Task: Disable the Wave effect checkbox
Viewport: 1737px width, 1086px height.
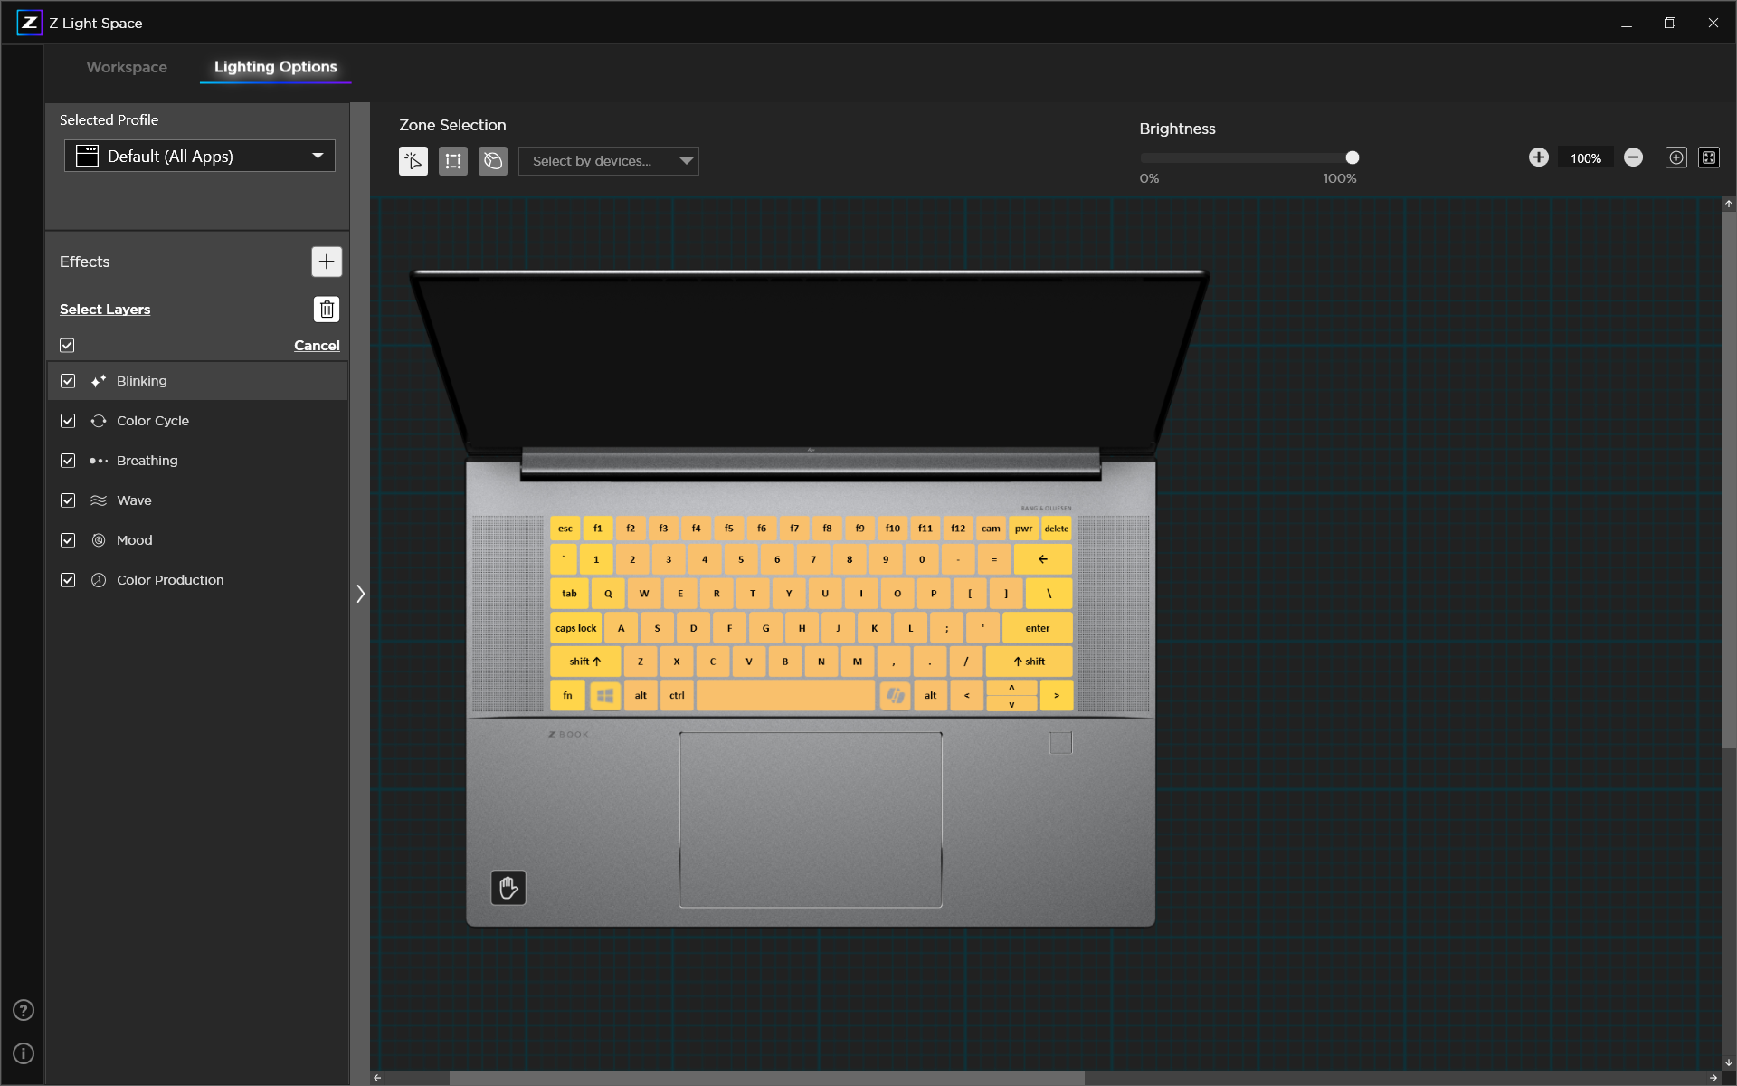Action: coord(68,500)
